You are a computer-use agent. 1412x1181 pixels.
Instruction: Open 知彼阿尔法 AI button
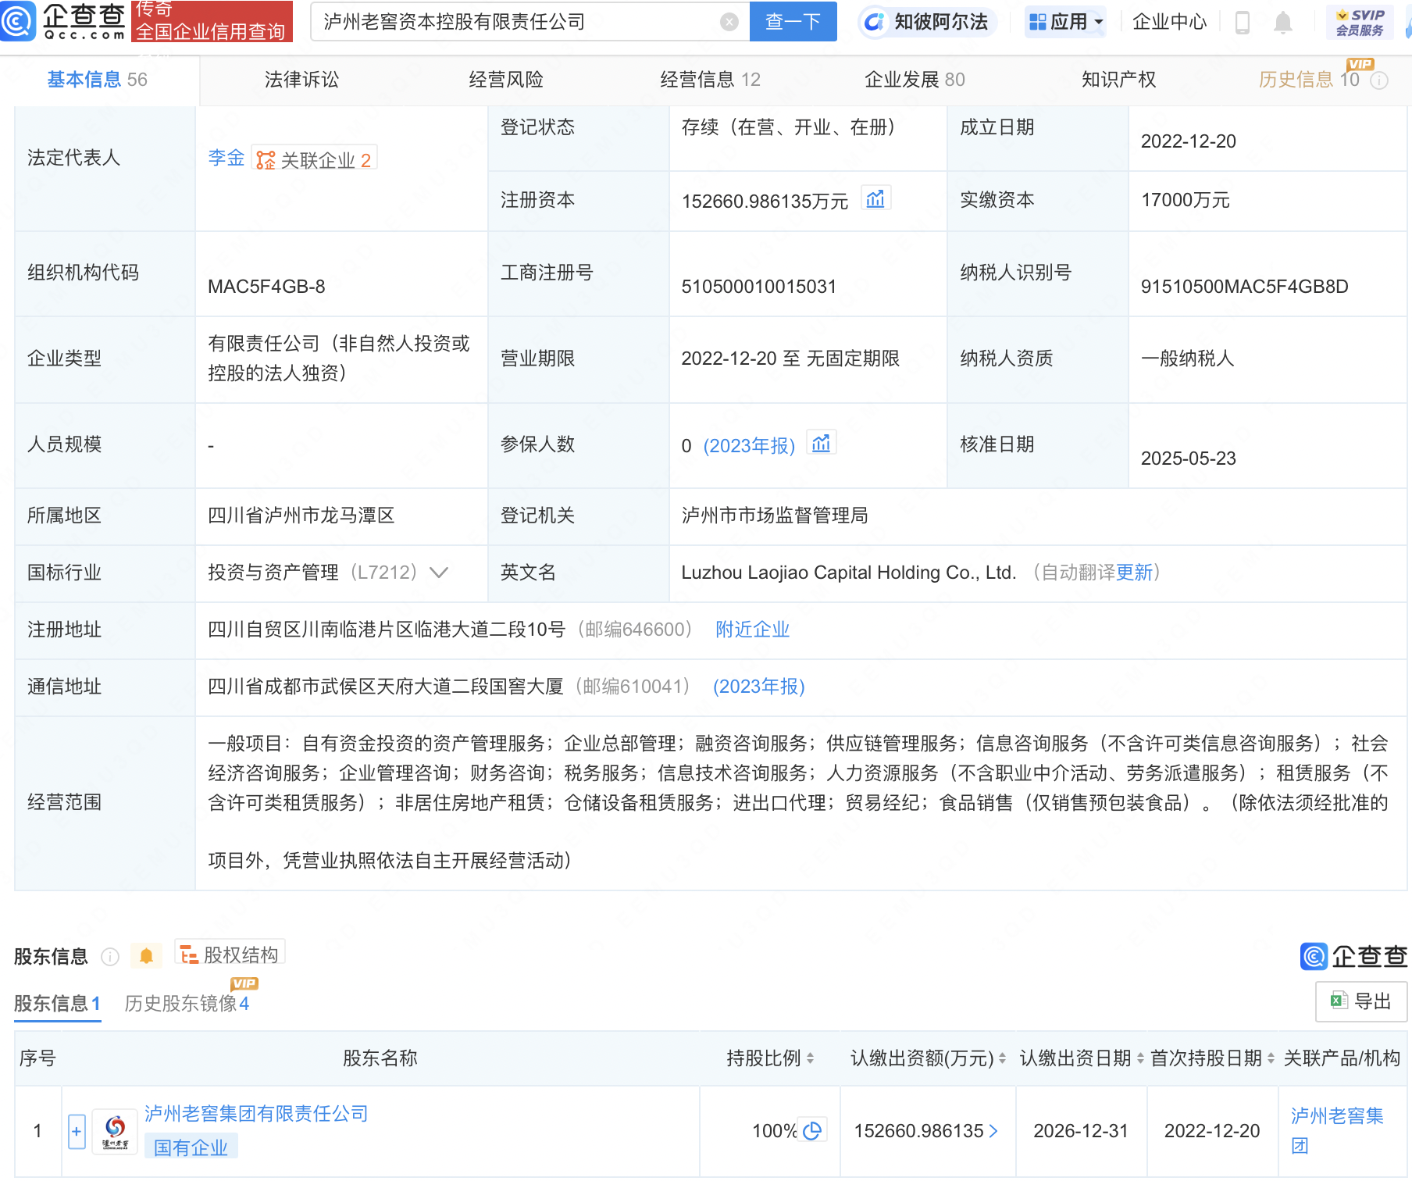(x=927, y=22)
